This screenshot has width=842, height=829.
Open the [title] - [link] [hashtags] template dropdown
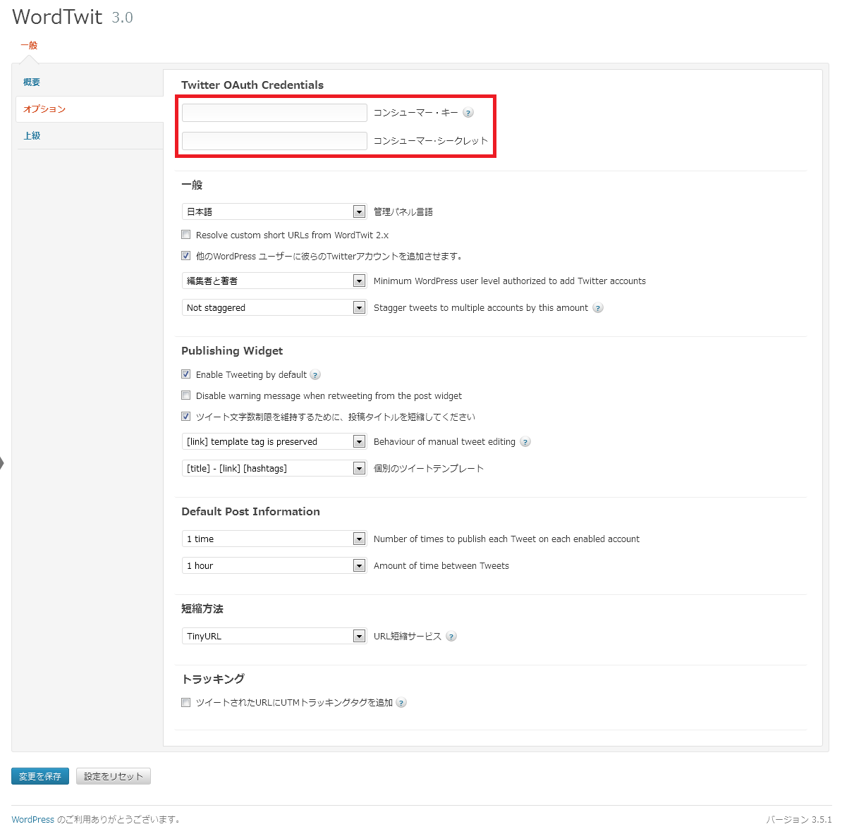point(274,468)
